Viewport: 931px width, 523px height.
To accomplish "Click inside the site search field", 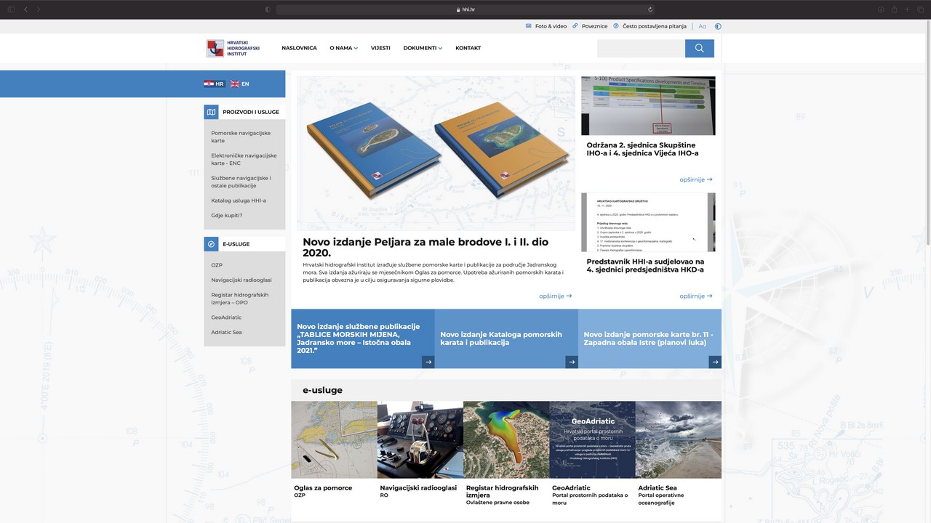I will point(640,49).
